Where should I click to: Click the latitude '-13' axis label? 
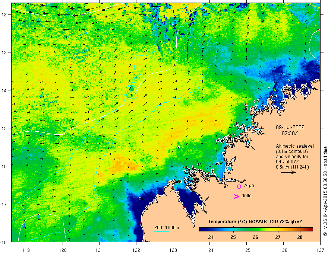(4, 52)
